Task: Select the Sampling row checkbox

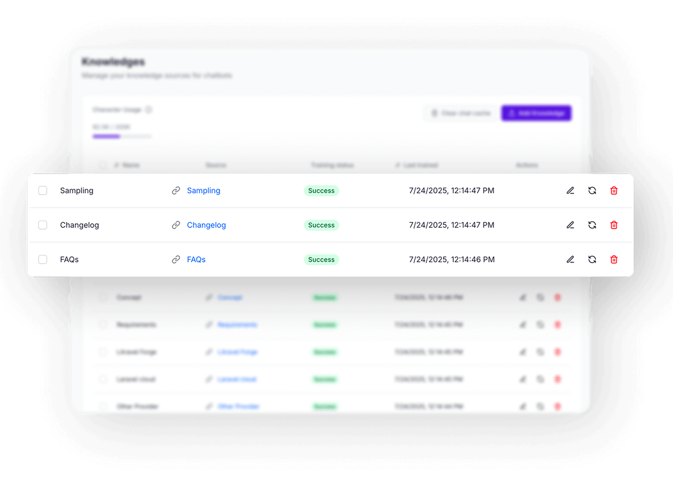Action: pos(43,191)
